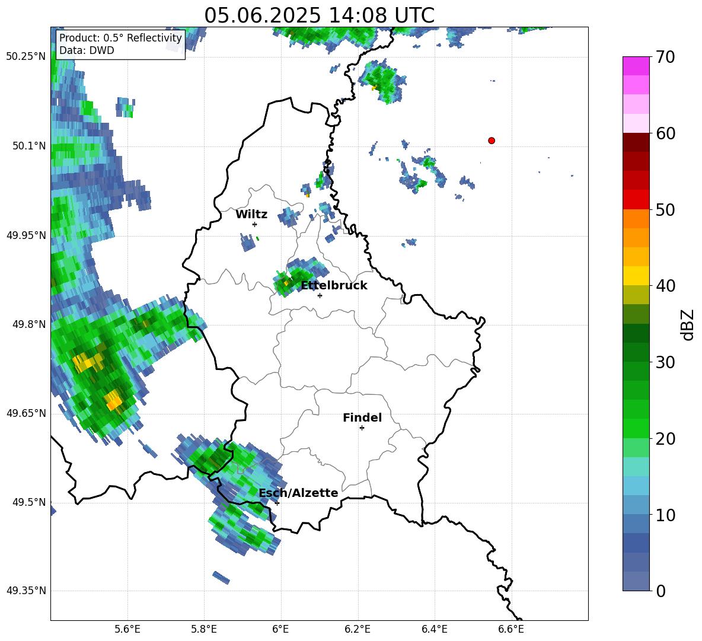The height and width of the screenshot is (641, 702).
Task: Click the 10 dBZ tick on colorbar
Action: (665, 515)
